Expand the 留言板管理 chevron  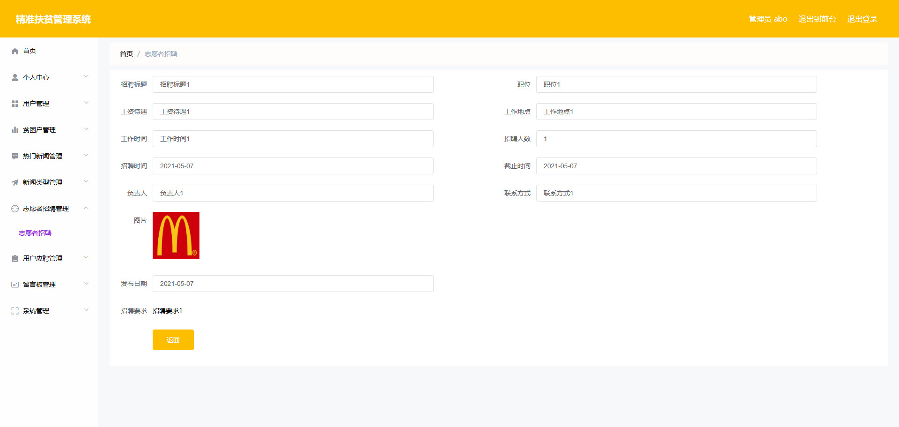tap(86, 284)
